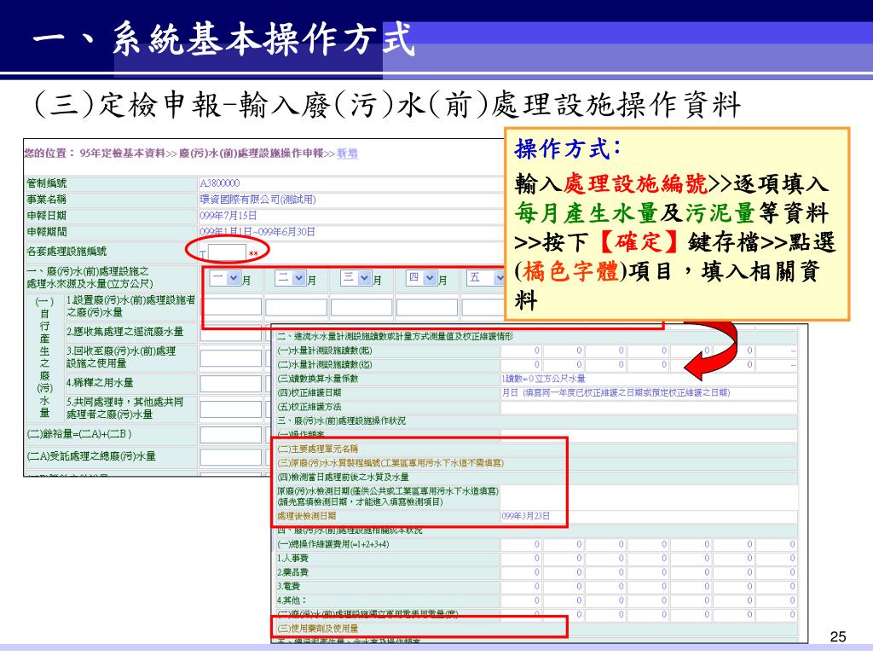The width and height of the screenshot is (873, 655).
Task: Click first value cell of 3.電費 row
Action: (521, 586)
